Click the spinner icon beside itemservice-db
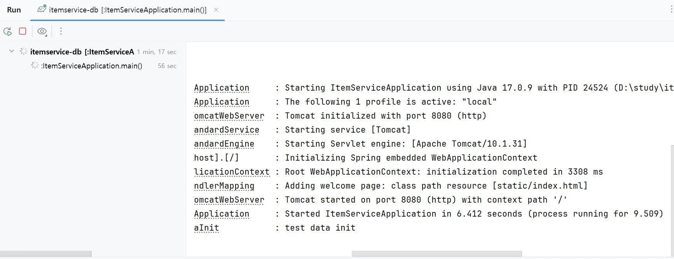Viewport: 674px width, 259px height. point(24,51)
